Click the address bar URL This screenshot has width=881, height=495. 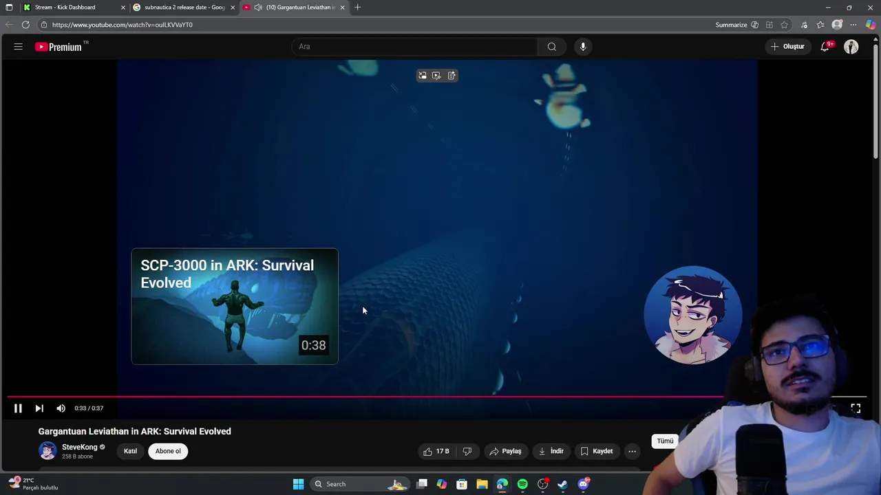[123, 25]
